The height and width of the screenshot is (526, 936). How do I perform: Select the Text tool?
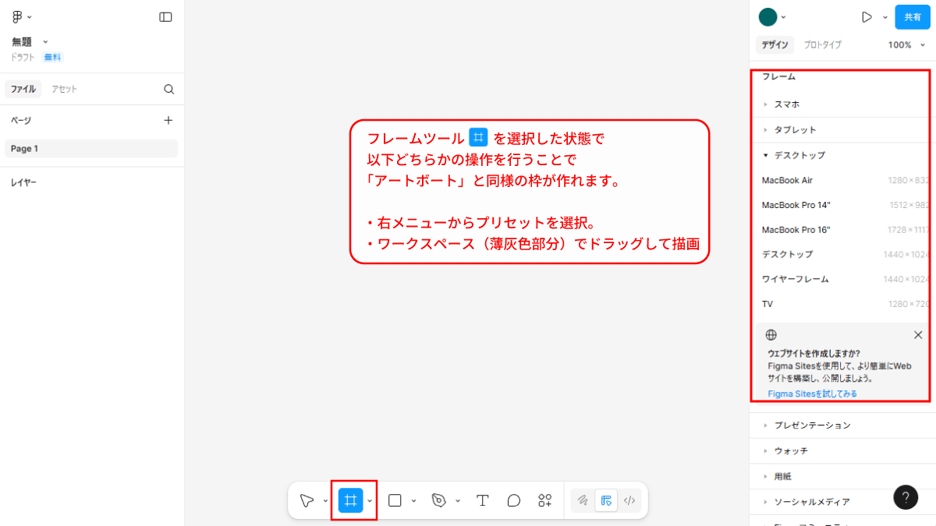(483, 500)
